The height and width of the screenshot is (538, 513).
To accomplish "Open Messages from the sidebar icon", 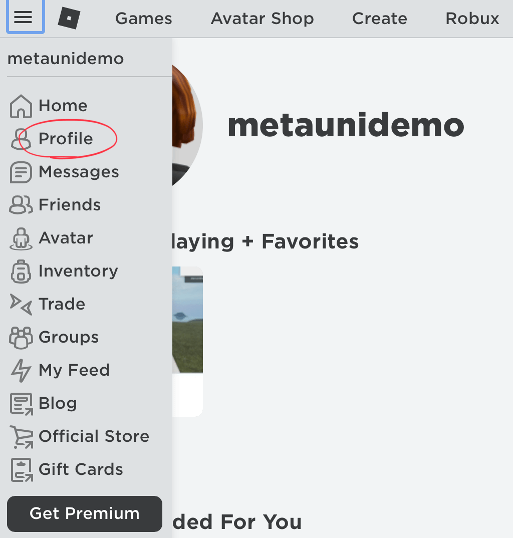I will 21,172.
